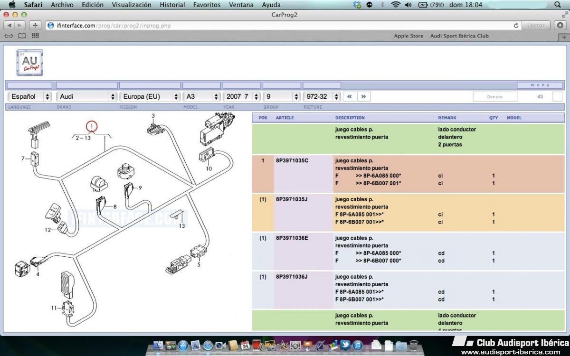Open the Year dropdown showing 2007 7
Image resolution: width=570 pixels, height=356 pixels.
pyautogui.click(x=242, y=96)
